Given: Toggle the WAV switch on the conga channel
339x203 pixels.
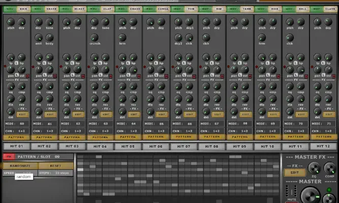Looking at the screenshot, I should pyautogui.click(x=149, y=9).
